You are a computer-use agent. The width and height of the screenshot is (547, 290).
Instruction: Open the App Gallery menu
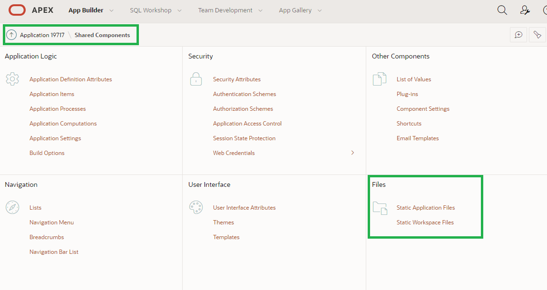tap(296, 10)
